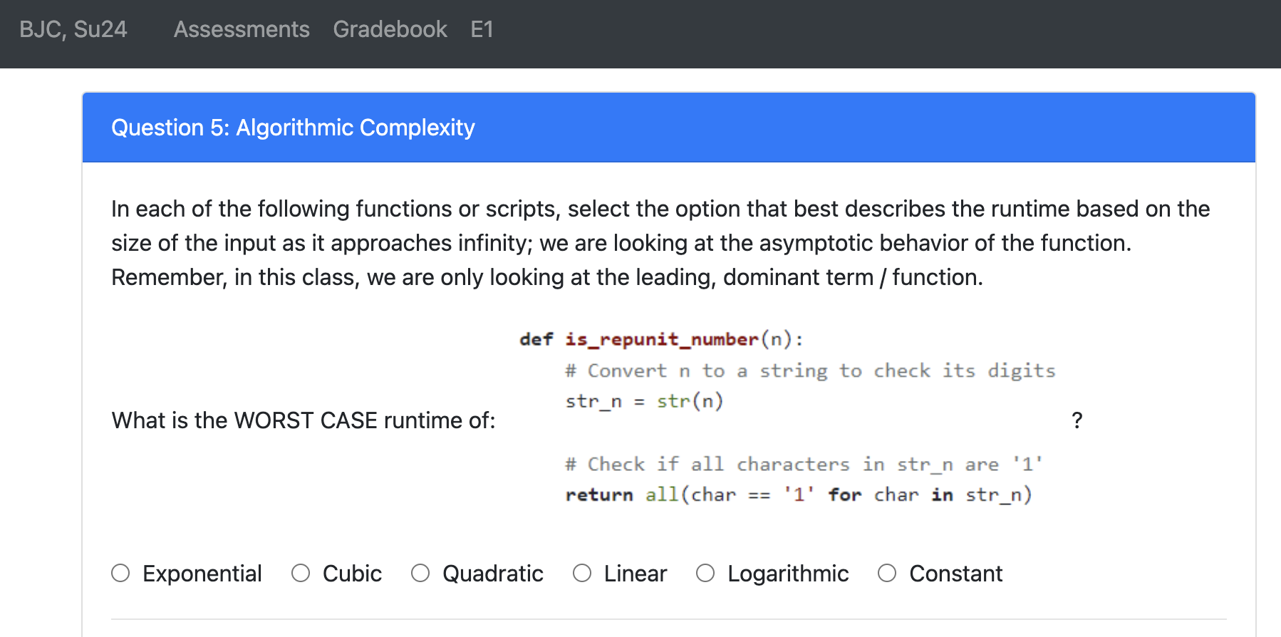Choose the Constant runtime option

(x=887, y=573)
